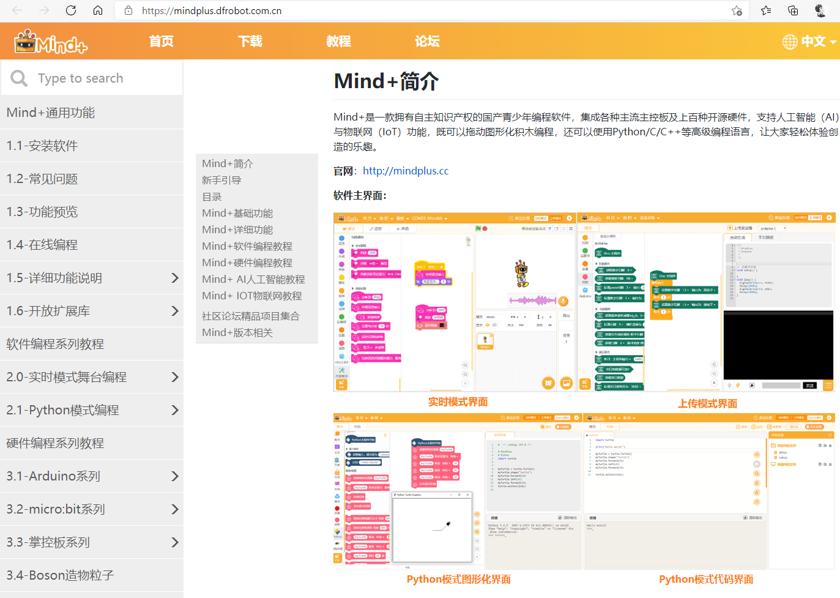Open the 论坛 nav item
The width and height of the screenshot is (840, 598).
tap(428, 41)
